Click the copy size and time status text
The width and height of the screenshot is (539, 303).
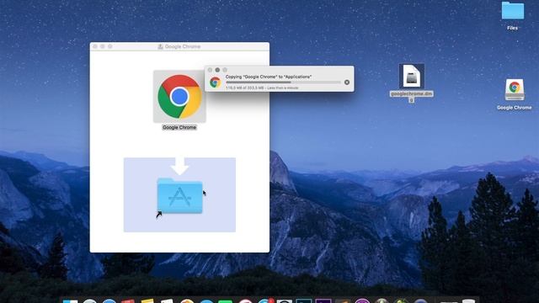pos(262,88)
